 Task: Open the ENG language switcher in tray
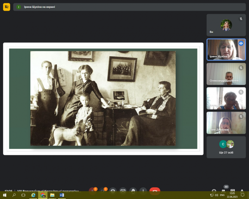222,195
